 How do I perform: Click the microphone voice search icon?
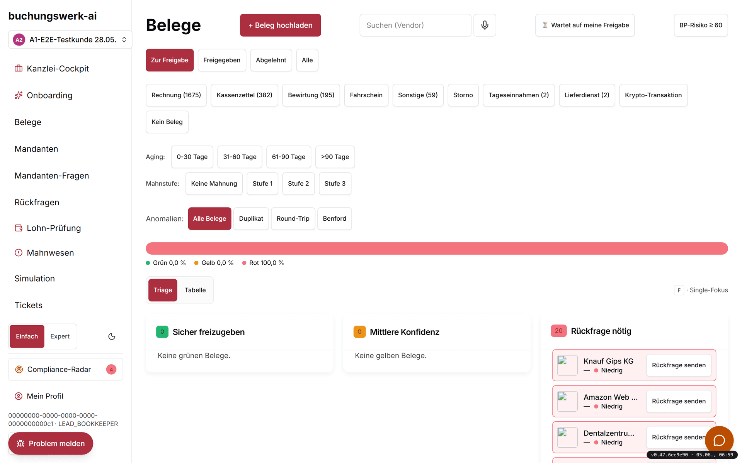pos(485,25)
